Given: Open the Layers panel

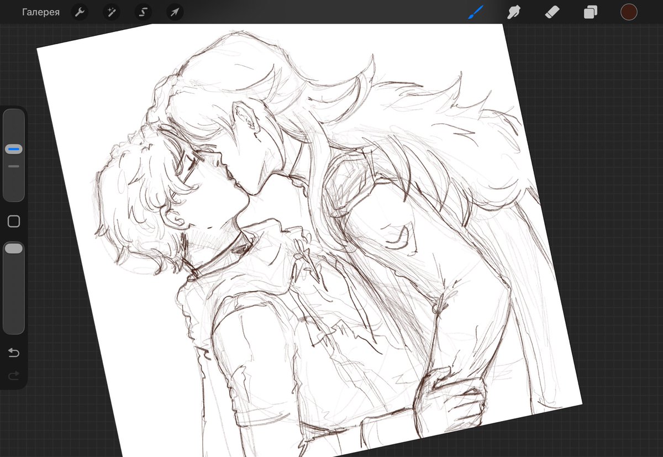Looking at the screenshot, I should click(x=591, y=12).
